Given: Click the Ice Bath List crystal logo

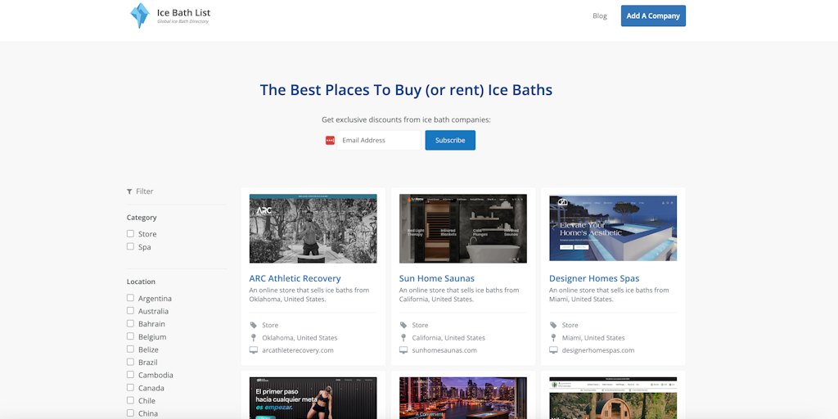Looking at the screenshot, I should (x=140, y=16).
